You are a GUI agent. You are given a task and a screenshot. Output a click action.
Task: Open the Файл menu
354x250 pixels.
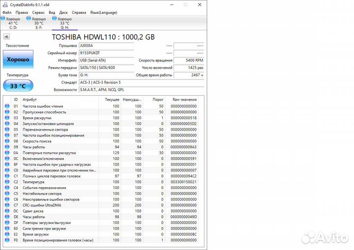click(x=7, y=12)
